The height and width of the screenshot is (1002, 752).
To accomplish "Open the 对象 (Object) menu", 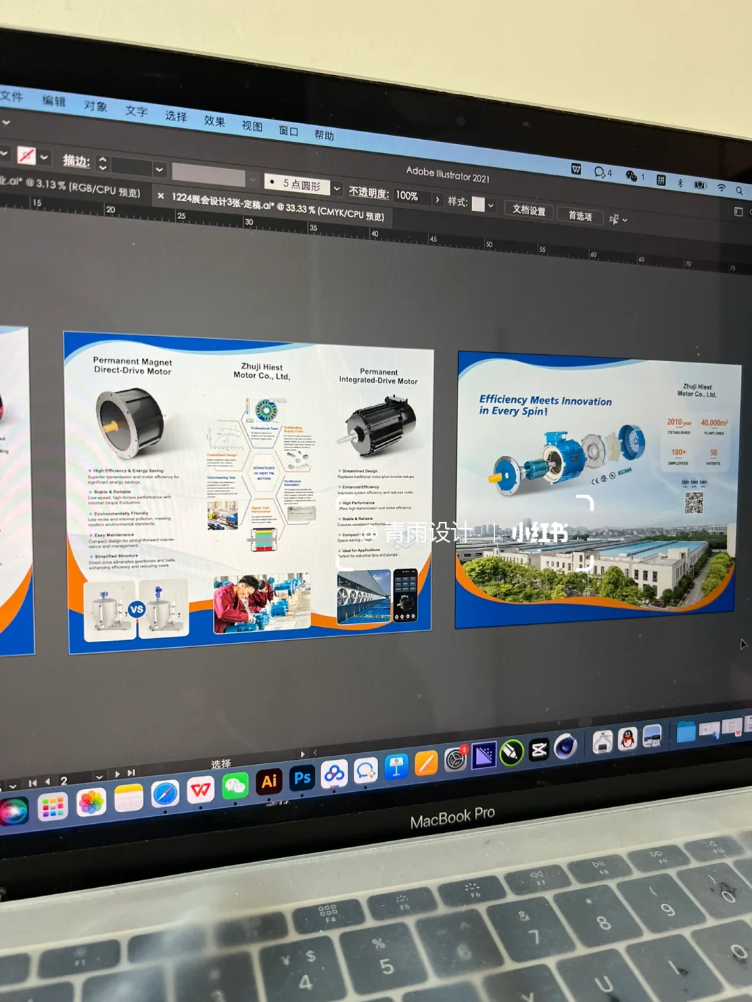I will [95, 106].
